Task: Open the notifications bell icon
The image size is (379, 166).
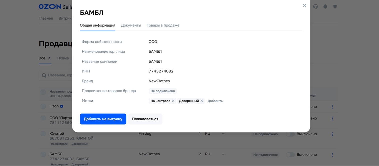Action: [x=325, y=6]
